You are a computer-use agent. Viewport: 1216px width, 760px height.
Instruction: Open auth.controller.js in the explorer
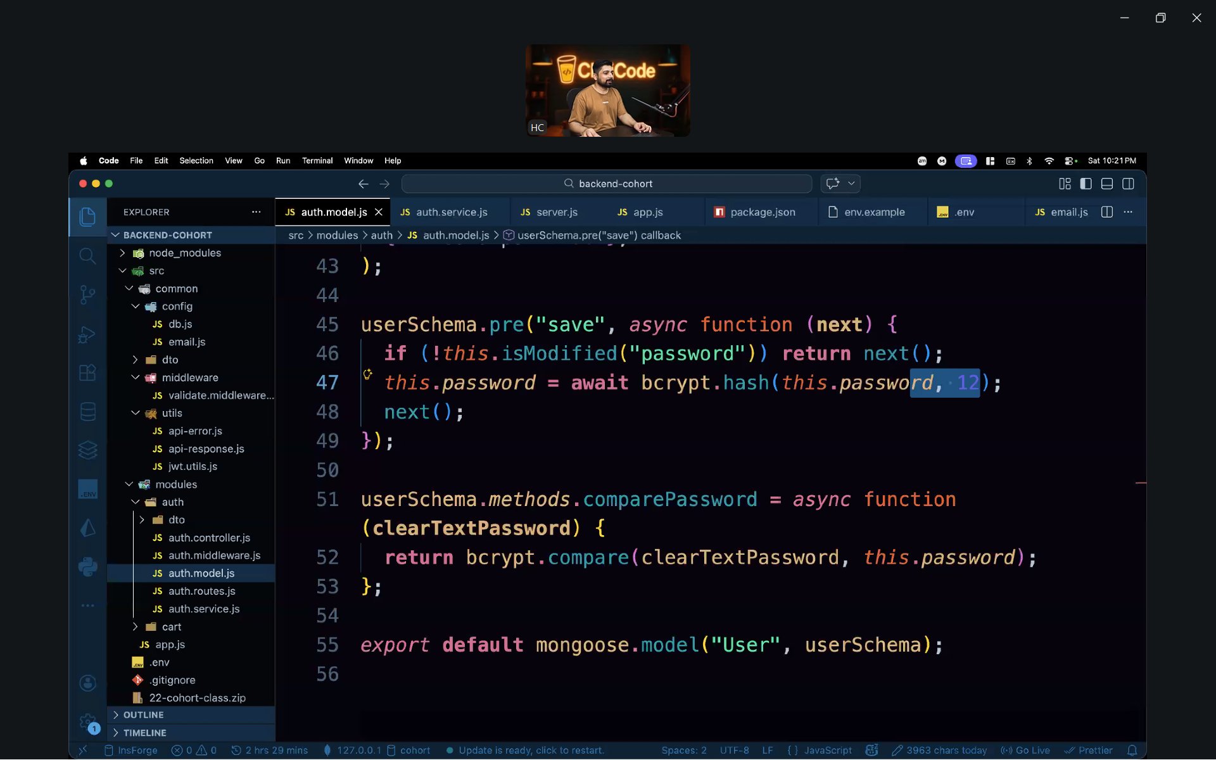point(209,538)
